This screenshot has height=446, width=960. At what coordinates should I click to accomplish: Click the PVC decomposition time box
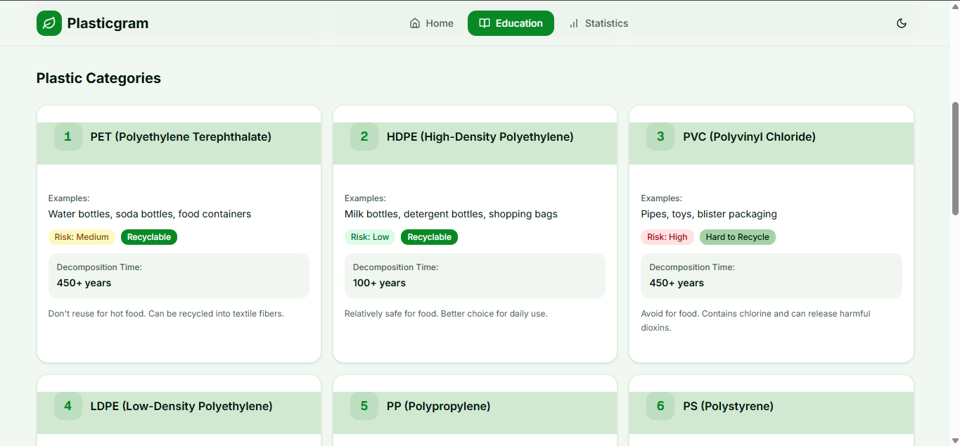click(x=772, y=276)
